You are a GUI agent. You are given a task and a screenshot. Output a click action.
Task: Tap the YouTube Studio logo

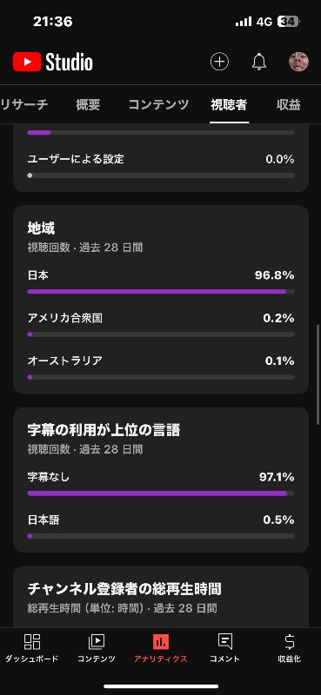(x=52, y=62)
